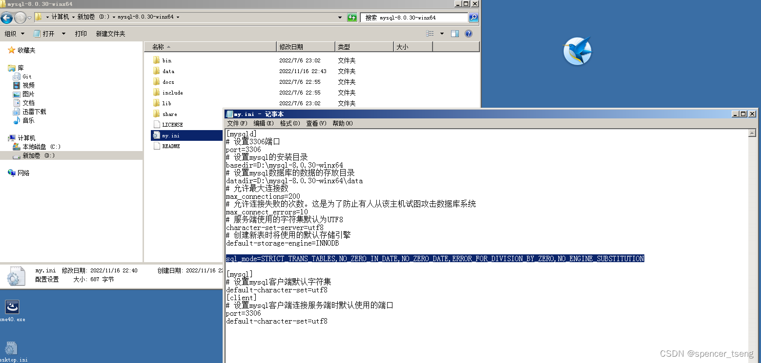This screenshot has width=761, height=363.
Task: Click the refresh icon in the address bar
Action: [352, 18]
